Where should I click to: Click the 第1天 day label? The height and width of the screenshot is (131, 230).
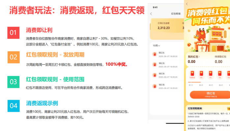pos(191,85)
